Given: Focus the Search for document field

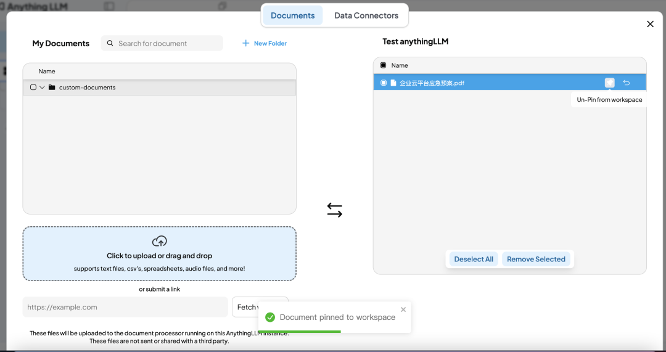Looking at the screenshot, I should pos(162,43).
